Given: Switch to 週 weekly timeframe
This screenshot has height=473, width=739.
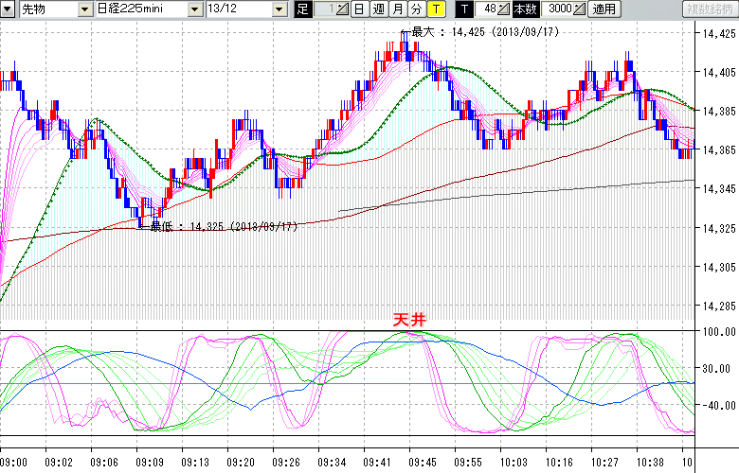Looking at the screenshot, I should tap(378, 9).
